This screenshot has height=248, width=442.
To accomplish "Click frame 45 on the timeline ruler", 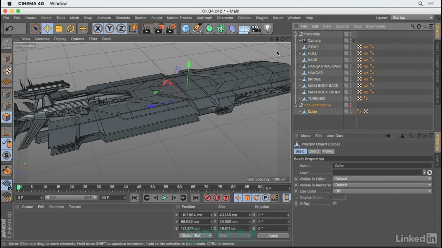I will click(139, 187).
